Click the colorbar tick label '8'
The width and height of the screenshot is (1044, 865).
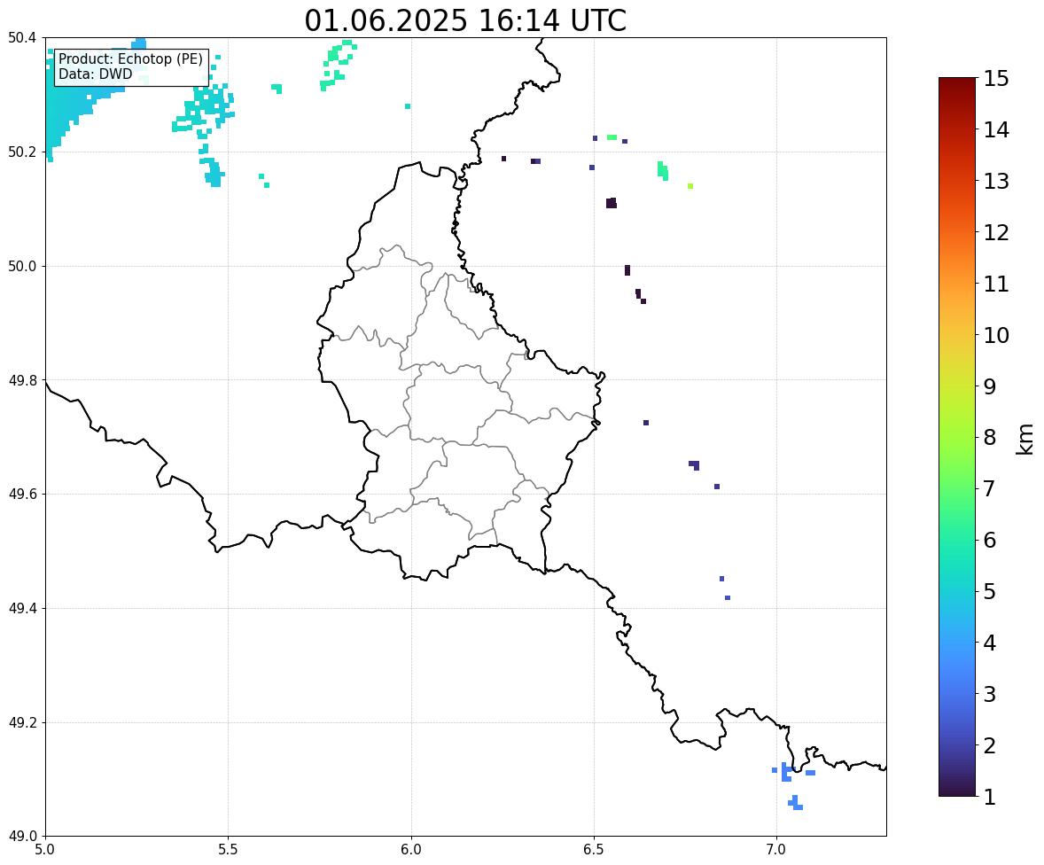click(x=990, y=438)
